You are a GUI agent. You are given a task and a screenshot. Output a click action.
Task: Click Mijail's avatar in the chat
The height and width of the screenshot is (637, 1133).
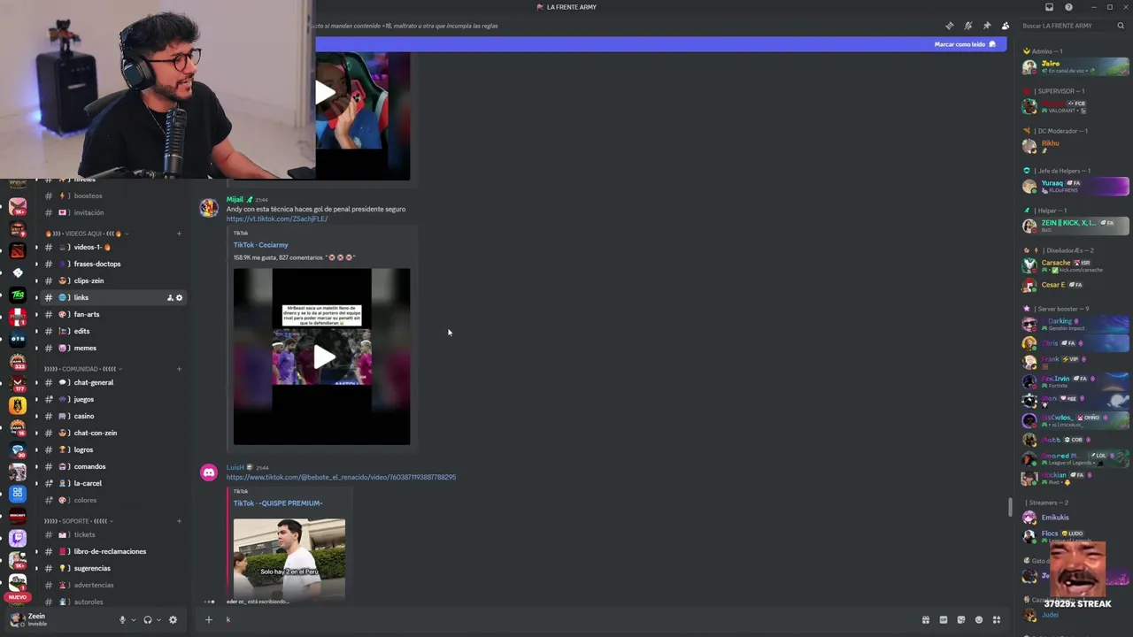pos(209,207)
